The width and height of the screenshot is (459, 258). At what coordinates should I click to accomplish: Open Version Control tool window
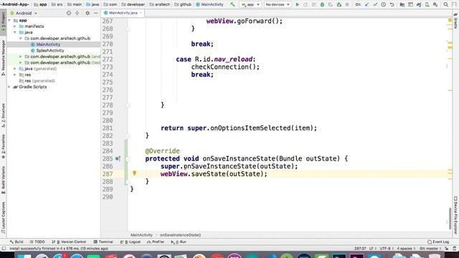[x=69, y=242]
